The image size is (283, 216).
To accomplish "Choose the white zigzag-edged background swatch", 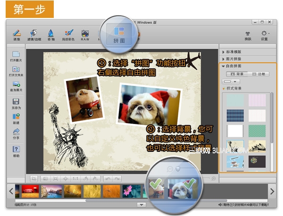I will (235, 131).
